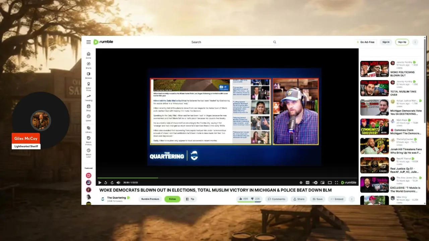The image size is (429, 241).
Task: Open Shorts in the sidebar
Action: coord(88,65)
